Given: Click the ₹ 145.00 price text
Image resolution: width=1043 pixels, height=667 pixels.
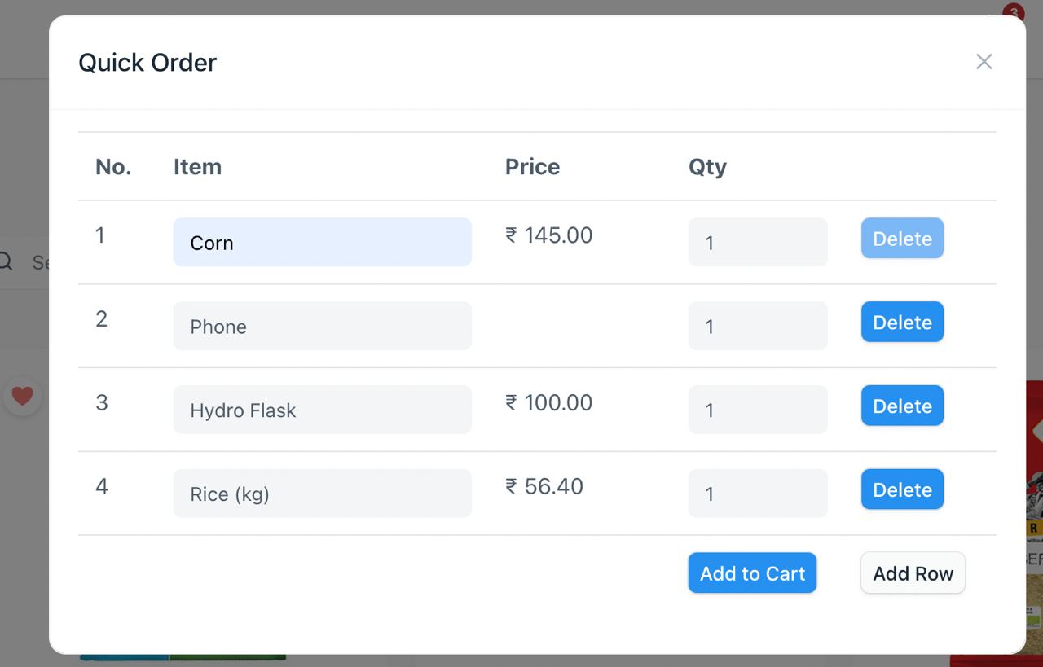Looking at the screenshot, I should point(549,235).
